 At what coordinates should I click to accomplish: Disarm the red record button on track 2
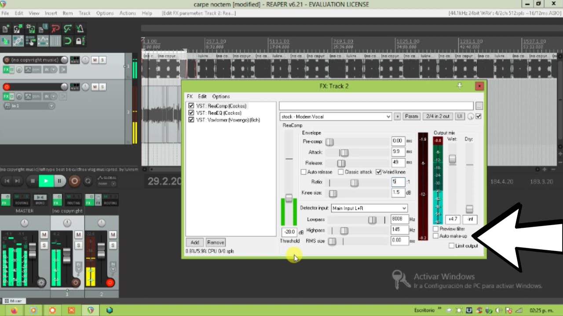6,87
